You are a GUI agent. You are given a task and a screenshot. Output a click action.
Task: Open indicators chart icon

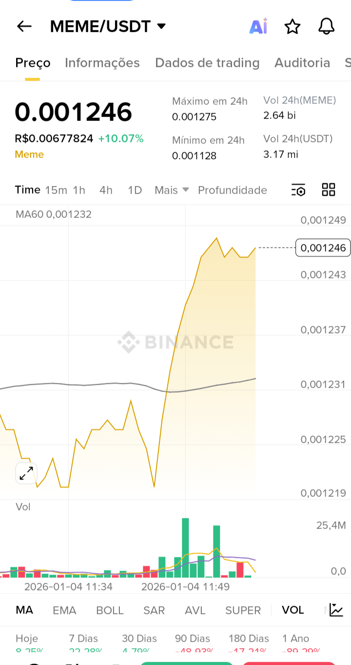[x=336, y=610]
